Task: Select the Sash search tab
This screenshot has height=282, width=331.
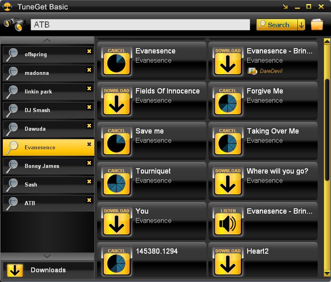Action: (48, 184)
